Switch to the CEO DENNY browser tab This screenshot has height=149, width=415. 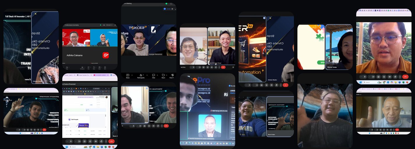point(101,75)
